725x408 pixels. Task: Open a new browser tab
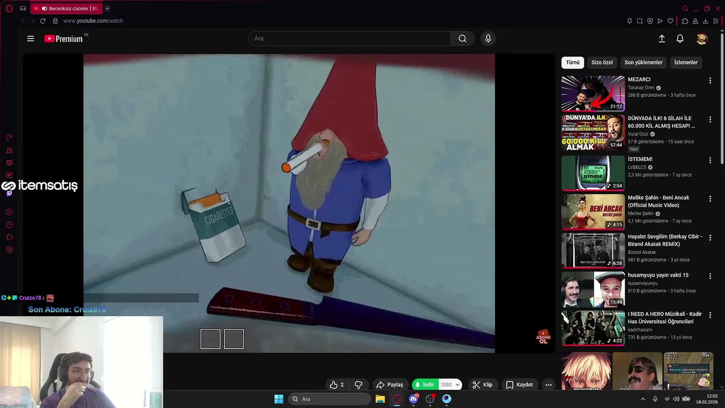[x=107, y=8]
